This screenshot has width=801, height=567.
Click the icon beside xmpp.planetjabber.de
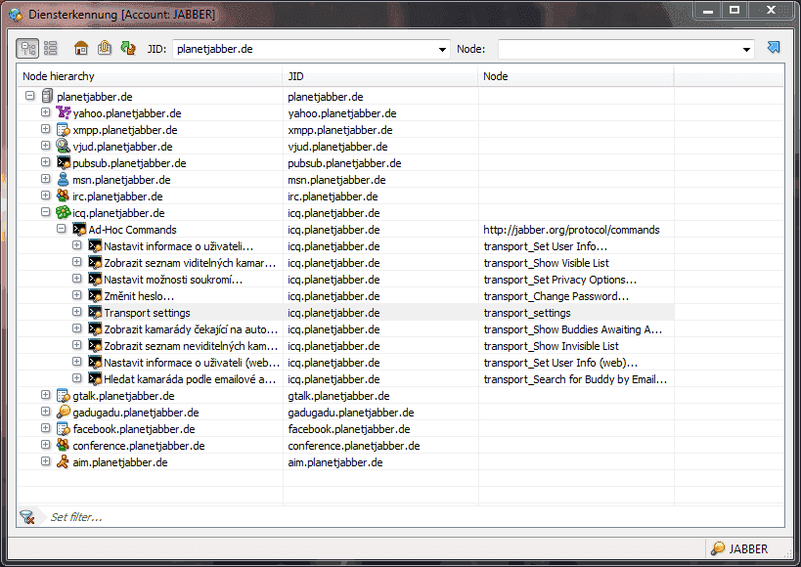point(63,129)
